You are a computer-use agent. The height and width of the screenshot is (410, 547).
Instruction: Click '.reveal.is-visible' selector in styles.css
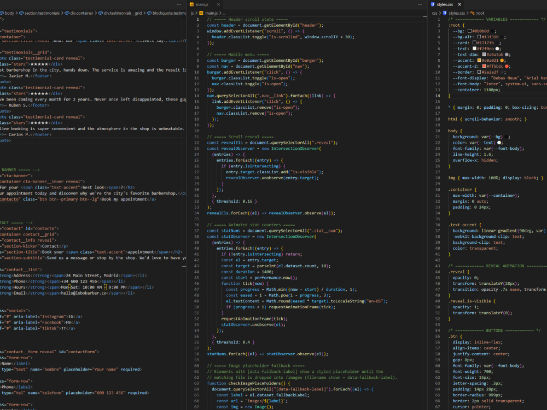469,301
